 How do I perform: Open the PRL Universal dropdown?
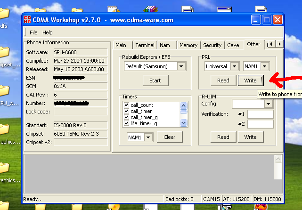click(235, 66)
